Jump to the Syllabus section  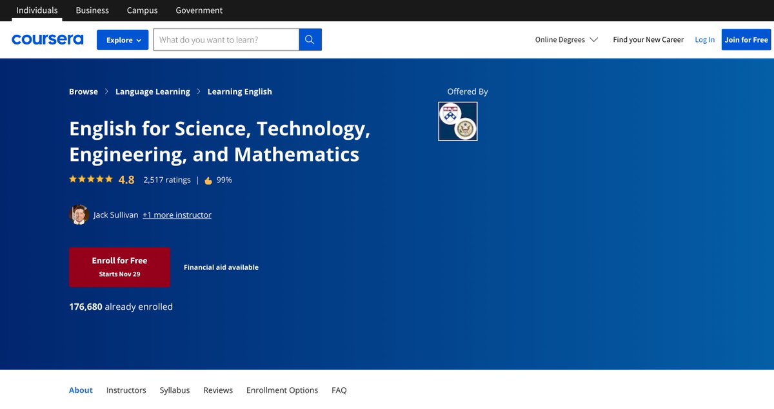tap(175, 390)
